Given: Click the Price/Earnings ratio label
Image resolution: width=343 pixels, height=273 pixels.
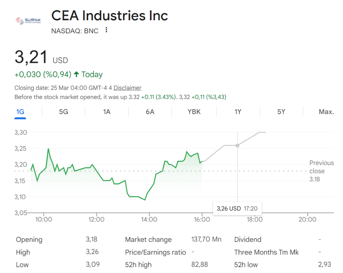Looking at the screenshot, I should [x=155, y=252].
